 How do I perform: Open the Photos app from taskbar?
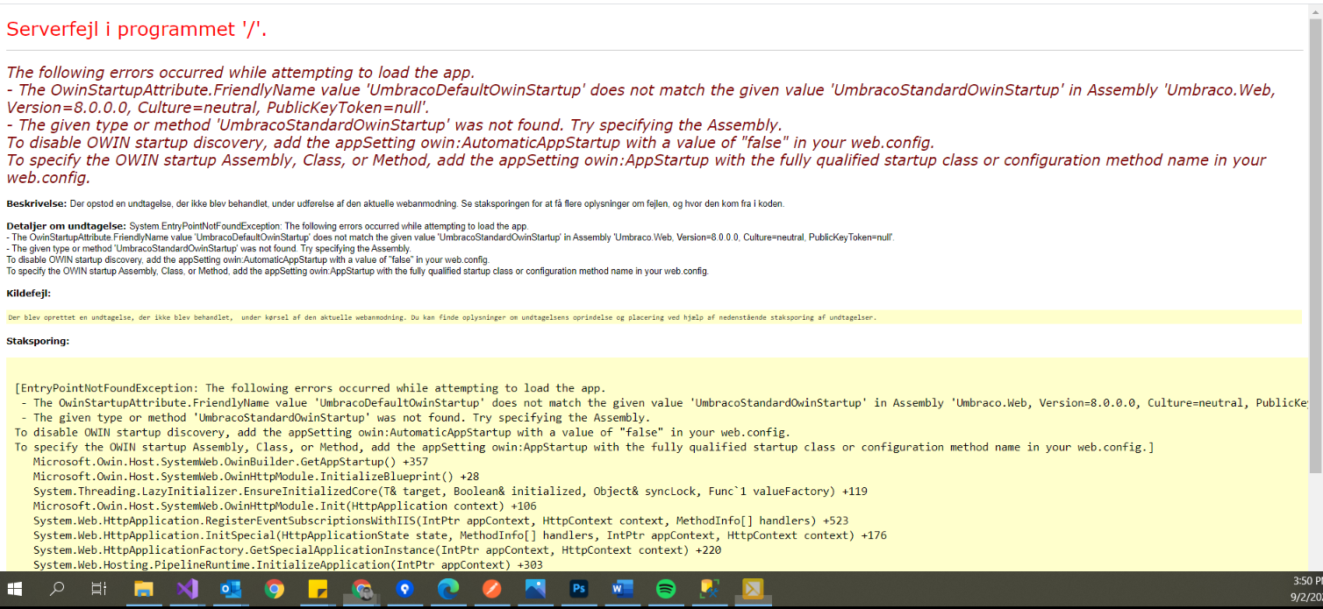click(x=535, y=589)
